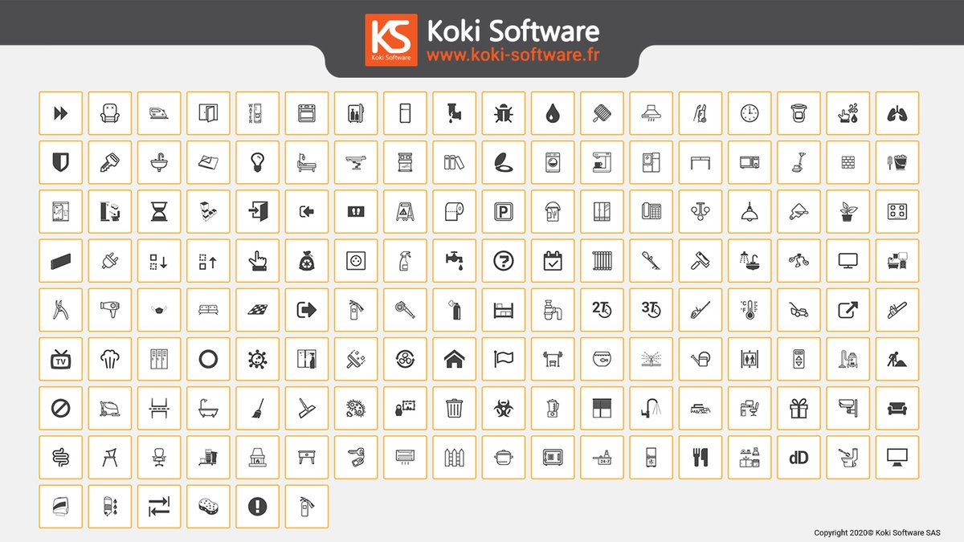This screenshot has height=542, width=964.
Task: Pick the radiator heater icon
Action: click(602, 261)
